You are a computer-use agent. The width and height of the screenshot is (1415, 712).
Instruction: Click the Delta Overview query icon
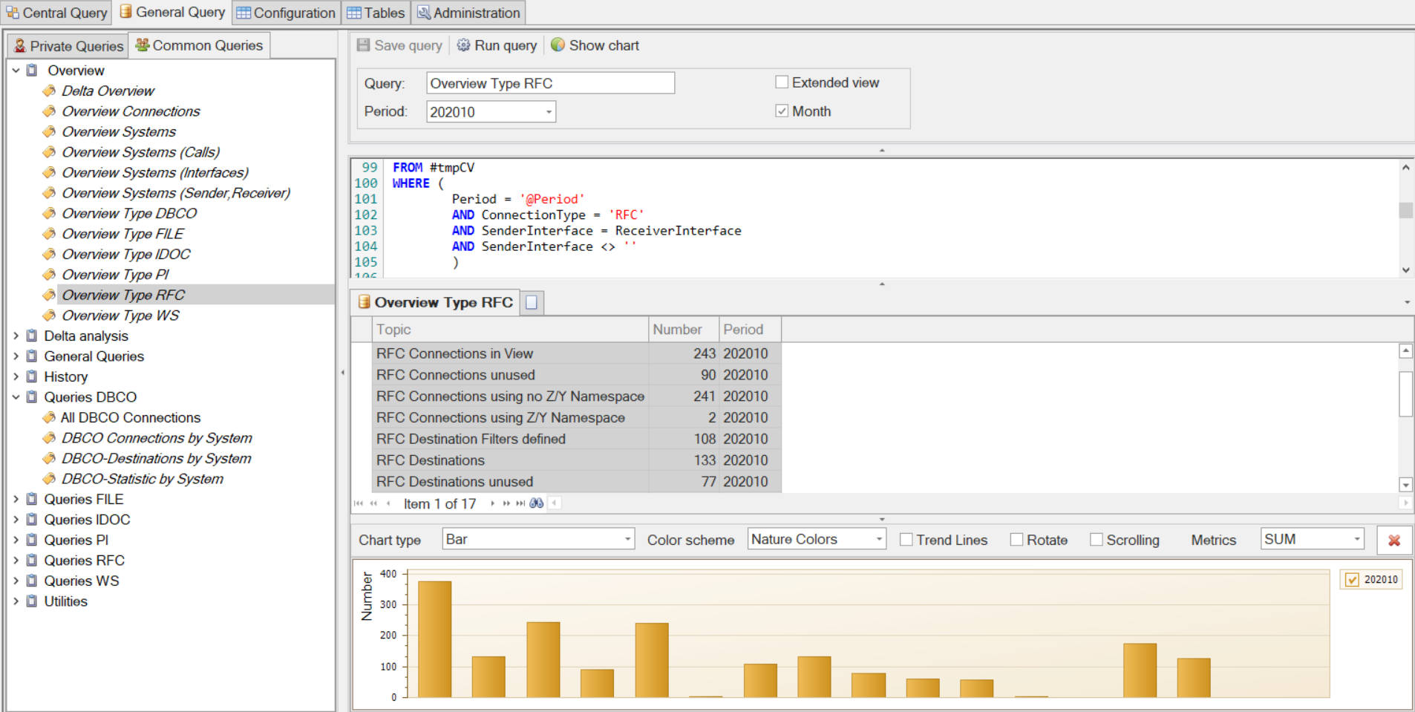click(49, 91)
